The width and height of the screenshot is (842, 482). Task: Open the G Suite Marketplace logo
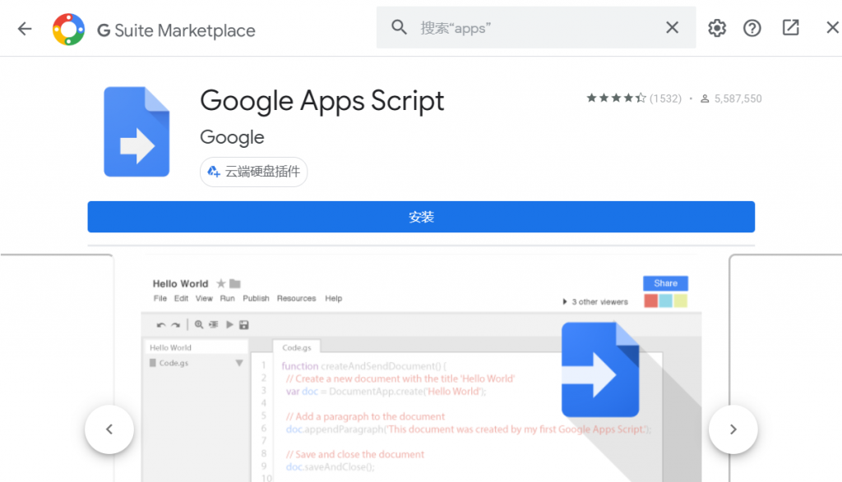(x=68, y=30)
